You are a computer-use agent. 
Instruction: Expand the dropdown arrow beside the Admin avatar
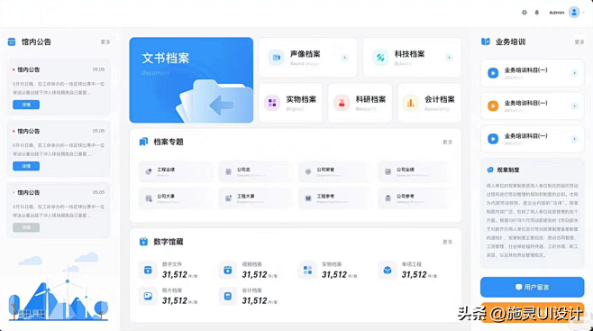tap(584, 13)
